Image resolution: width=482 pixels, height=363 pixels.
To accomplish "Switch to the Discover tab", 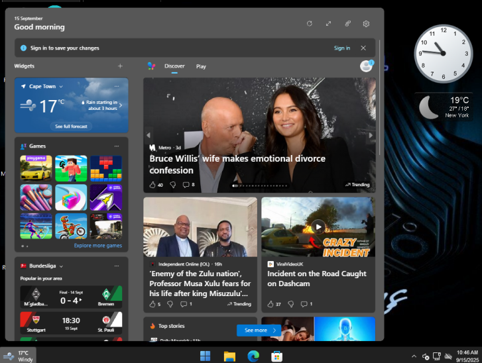I will [174, 66].
